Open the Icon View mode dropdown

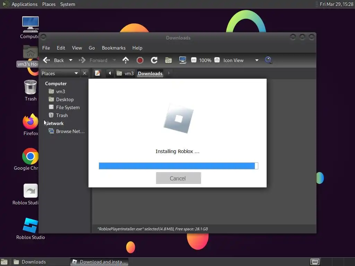(241, 60)
